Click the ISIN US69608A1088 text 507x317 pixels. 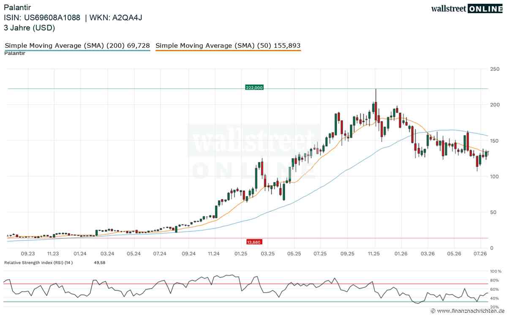(x=42, y=18)
